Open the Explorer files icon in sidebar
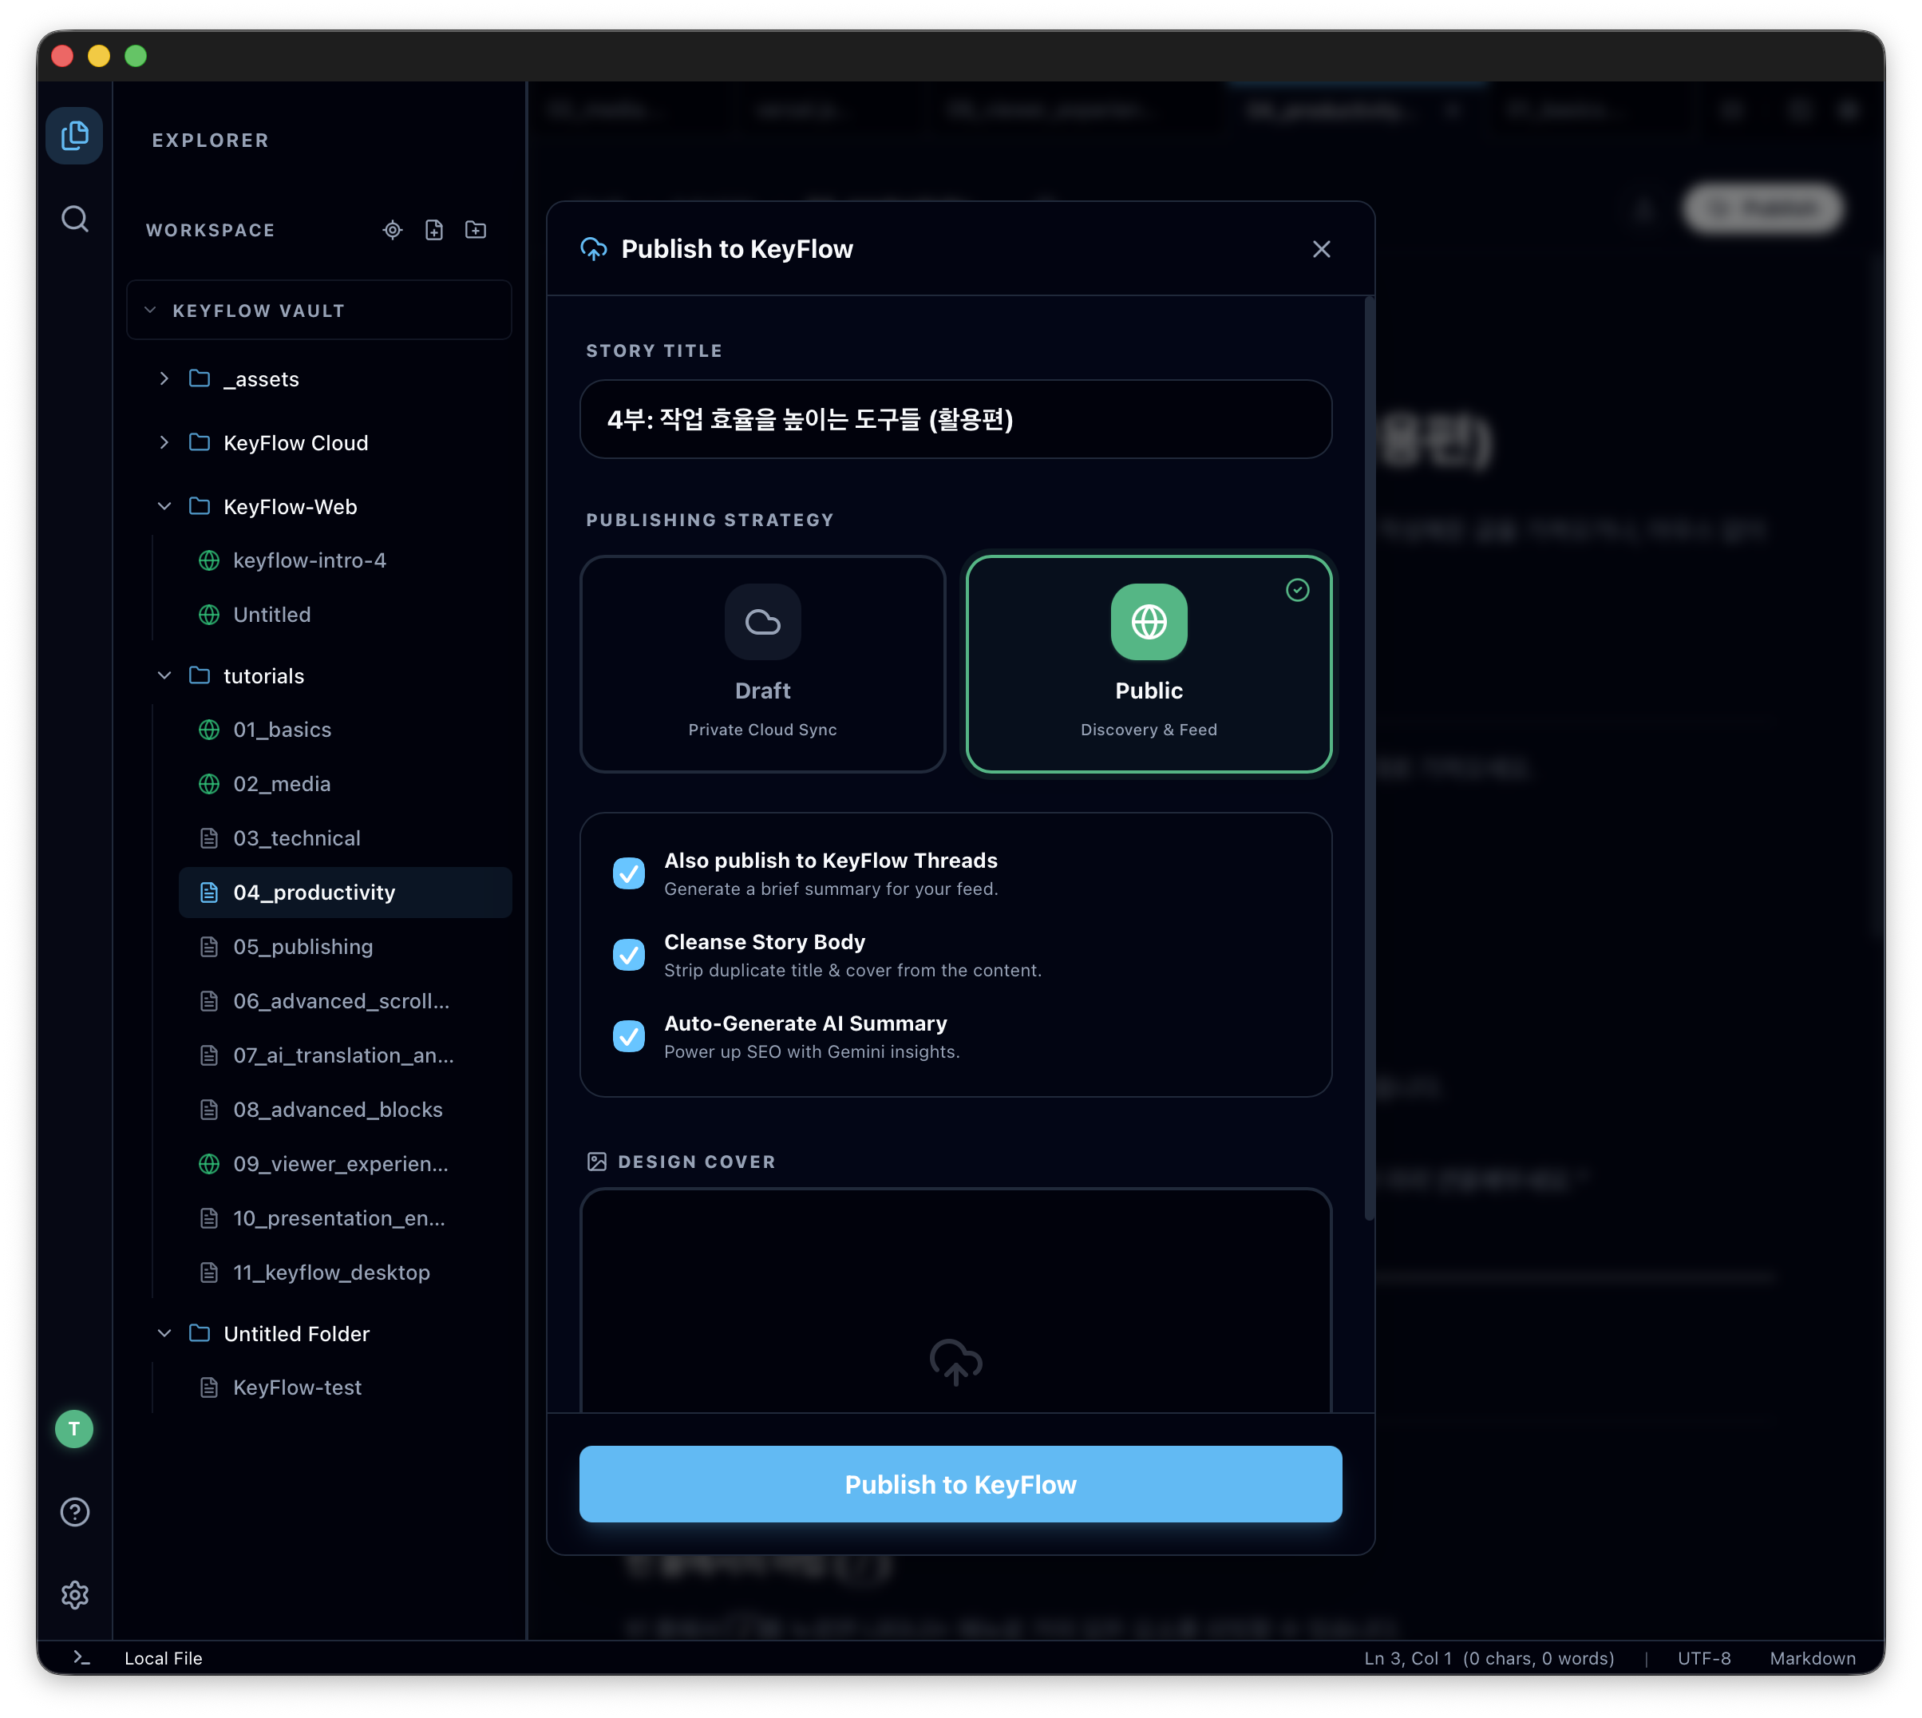This screenshot has height=1718, width=1922. pyautogui.click(x=74, y=136)
